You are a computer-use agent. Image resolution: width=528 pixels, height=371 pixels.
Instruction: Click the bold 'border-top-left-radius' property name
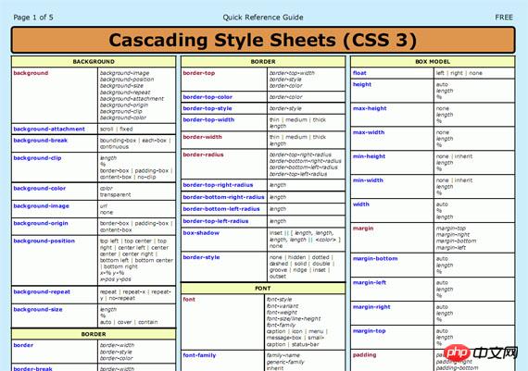[216, 221]
